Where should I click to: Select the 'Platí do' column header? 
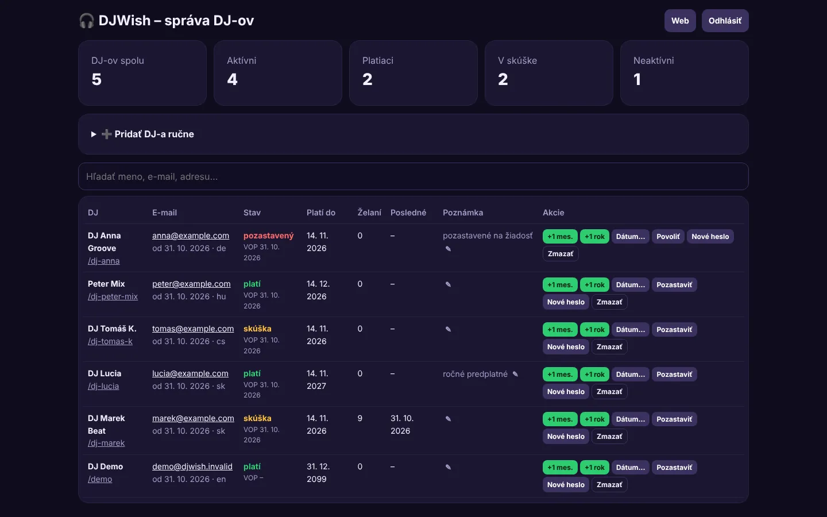321,213
